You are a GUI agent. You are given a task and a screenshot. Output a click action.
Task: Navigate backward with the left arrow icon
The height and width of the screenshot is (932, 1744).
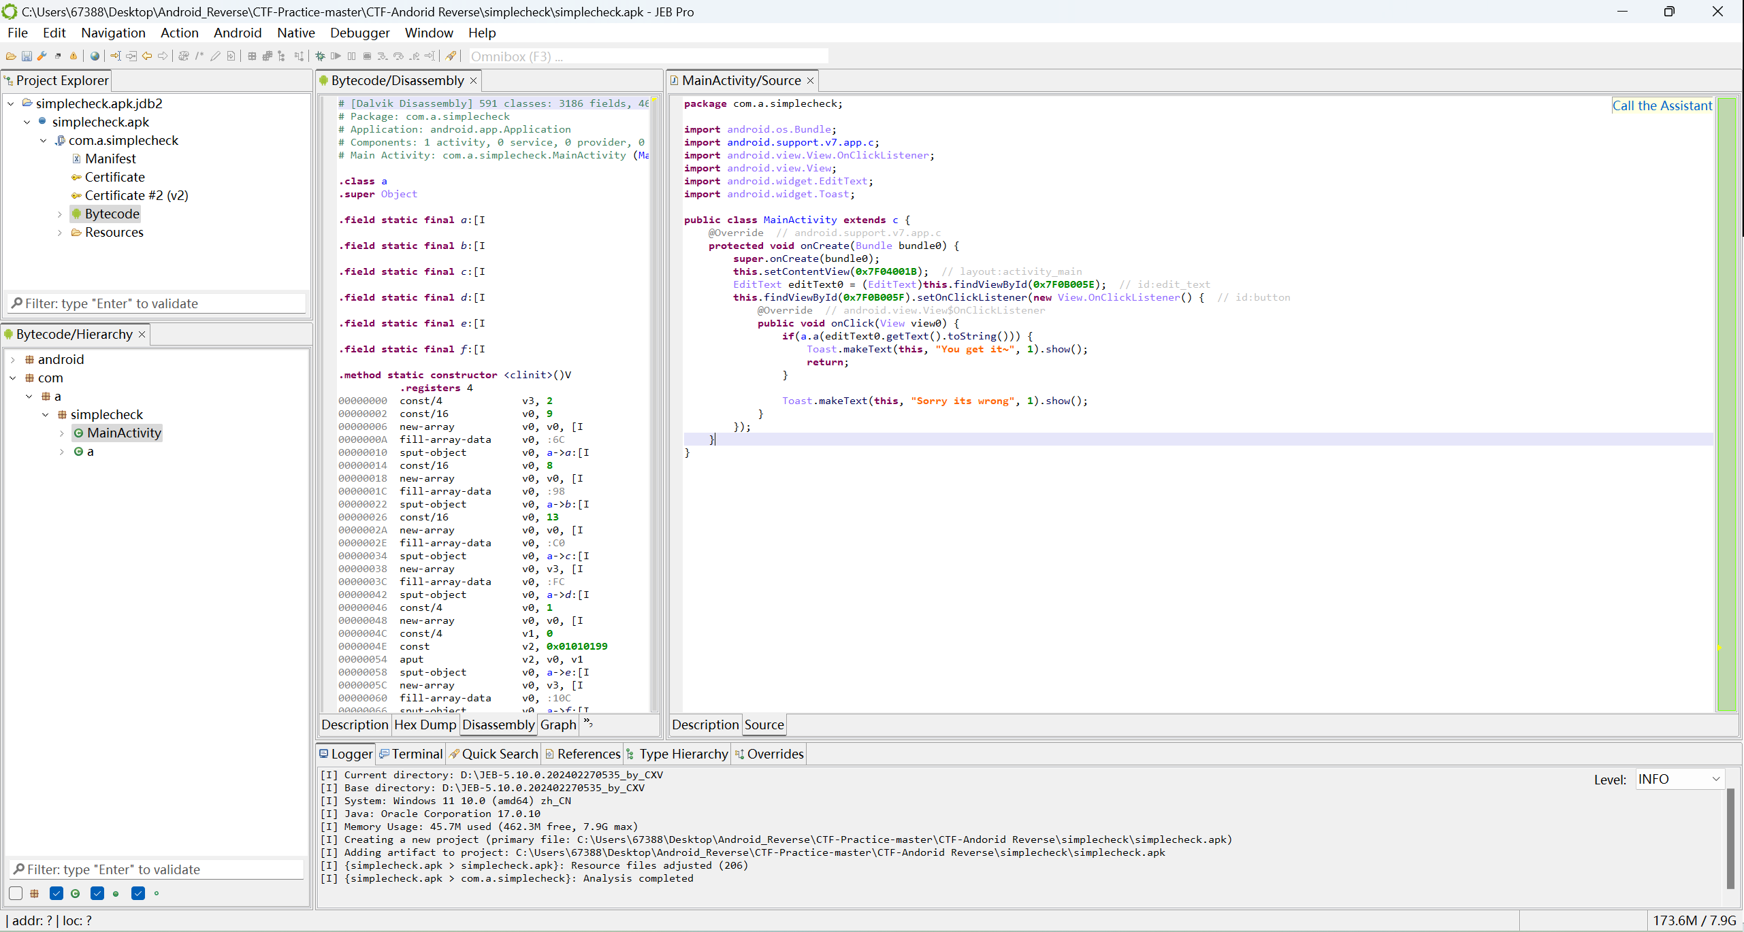147,56
